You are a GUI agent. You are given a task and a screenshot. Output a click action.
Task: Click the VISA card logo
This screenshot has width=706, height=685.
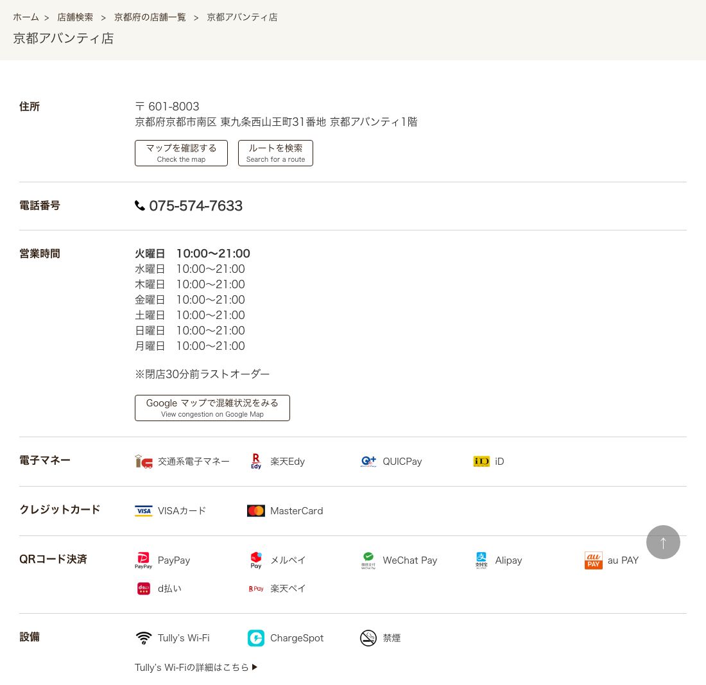click(x=144, y=511)
